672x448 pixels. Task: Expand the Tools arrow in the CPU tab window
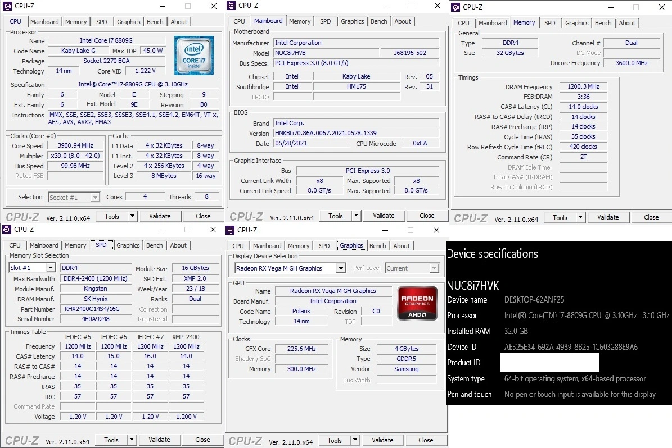(132, 216)
